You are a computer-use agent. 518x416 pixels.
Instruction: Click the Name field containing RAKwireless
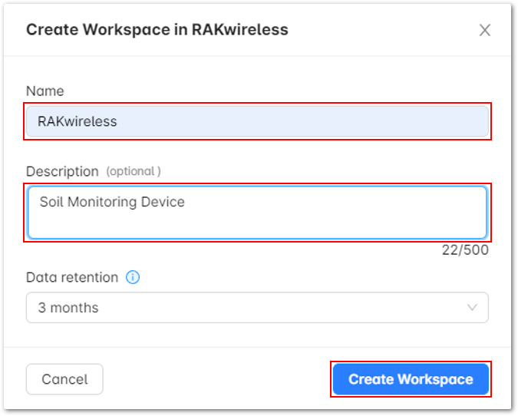coord(257,121)
